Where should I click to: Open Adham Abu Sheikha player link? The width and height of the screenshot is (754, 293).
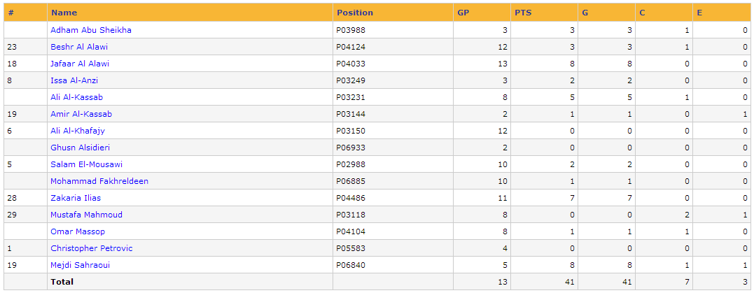[91, 30]
